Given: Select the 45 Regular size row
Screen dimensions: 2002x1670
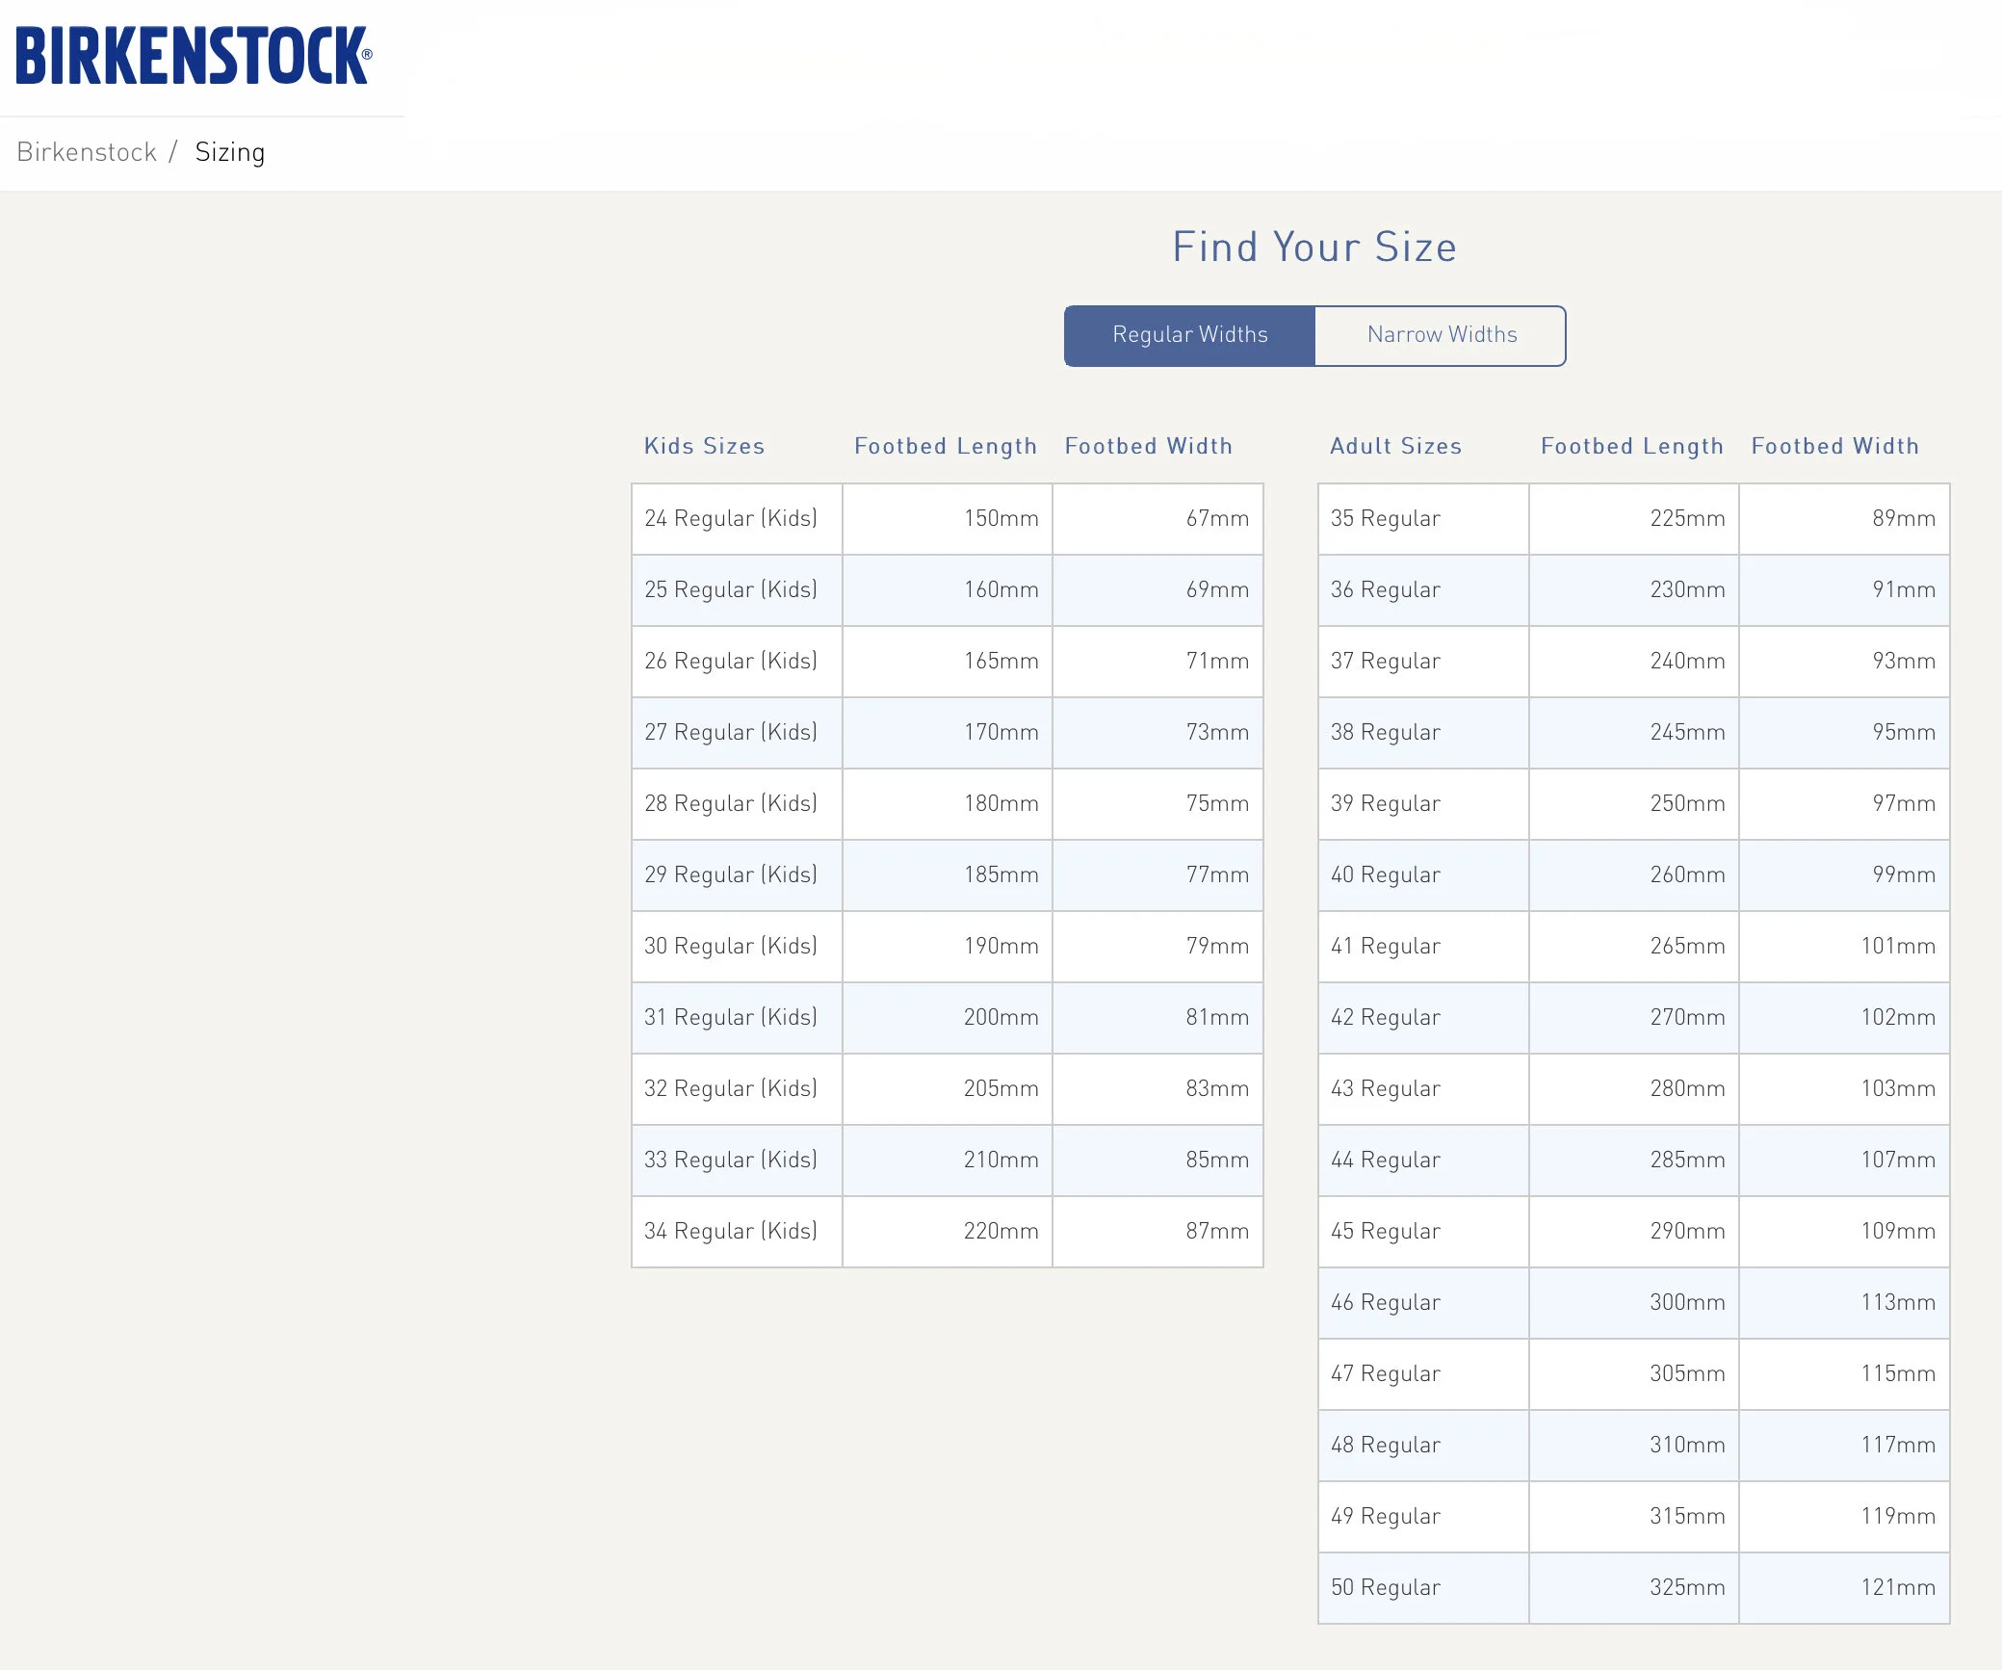Looking at the screenshot, I should (x=1385, y=1231).
